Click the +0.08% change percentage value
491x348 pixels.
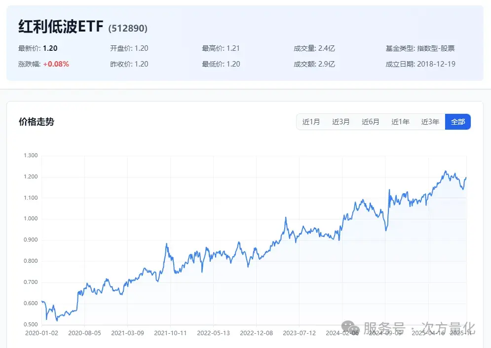[x=56, y=64]
